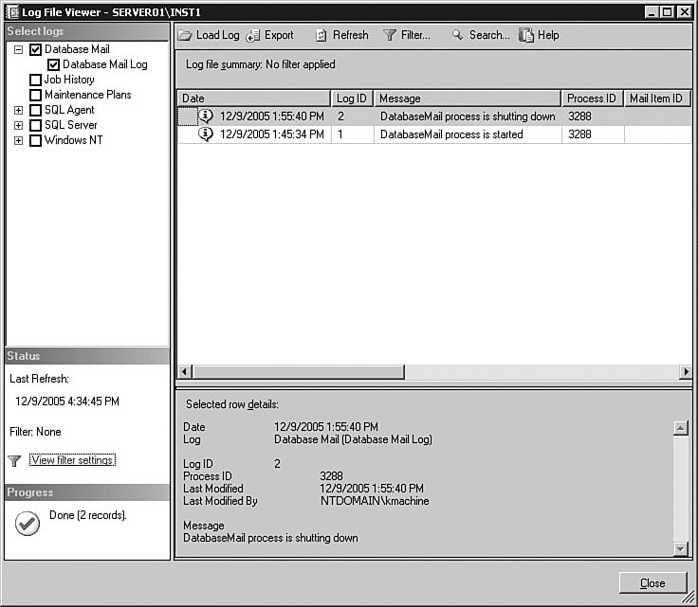Click the row selector box of Log ID 2
698x607 pixels.
188,116
